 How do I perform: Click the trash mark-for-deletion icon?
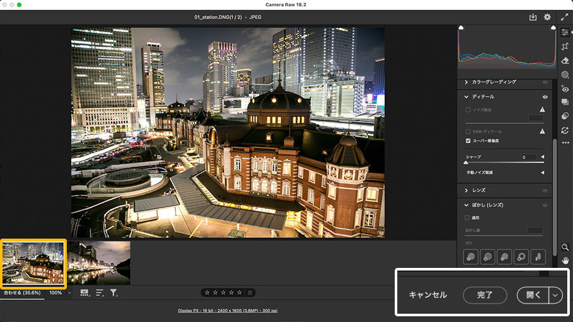coord(250,293)
